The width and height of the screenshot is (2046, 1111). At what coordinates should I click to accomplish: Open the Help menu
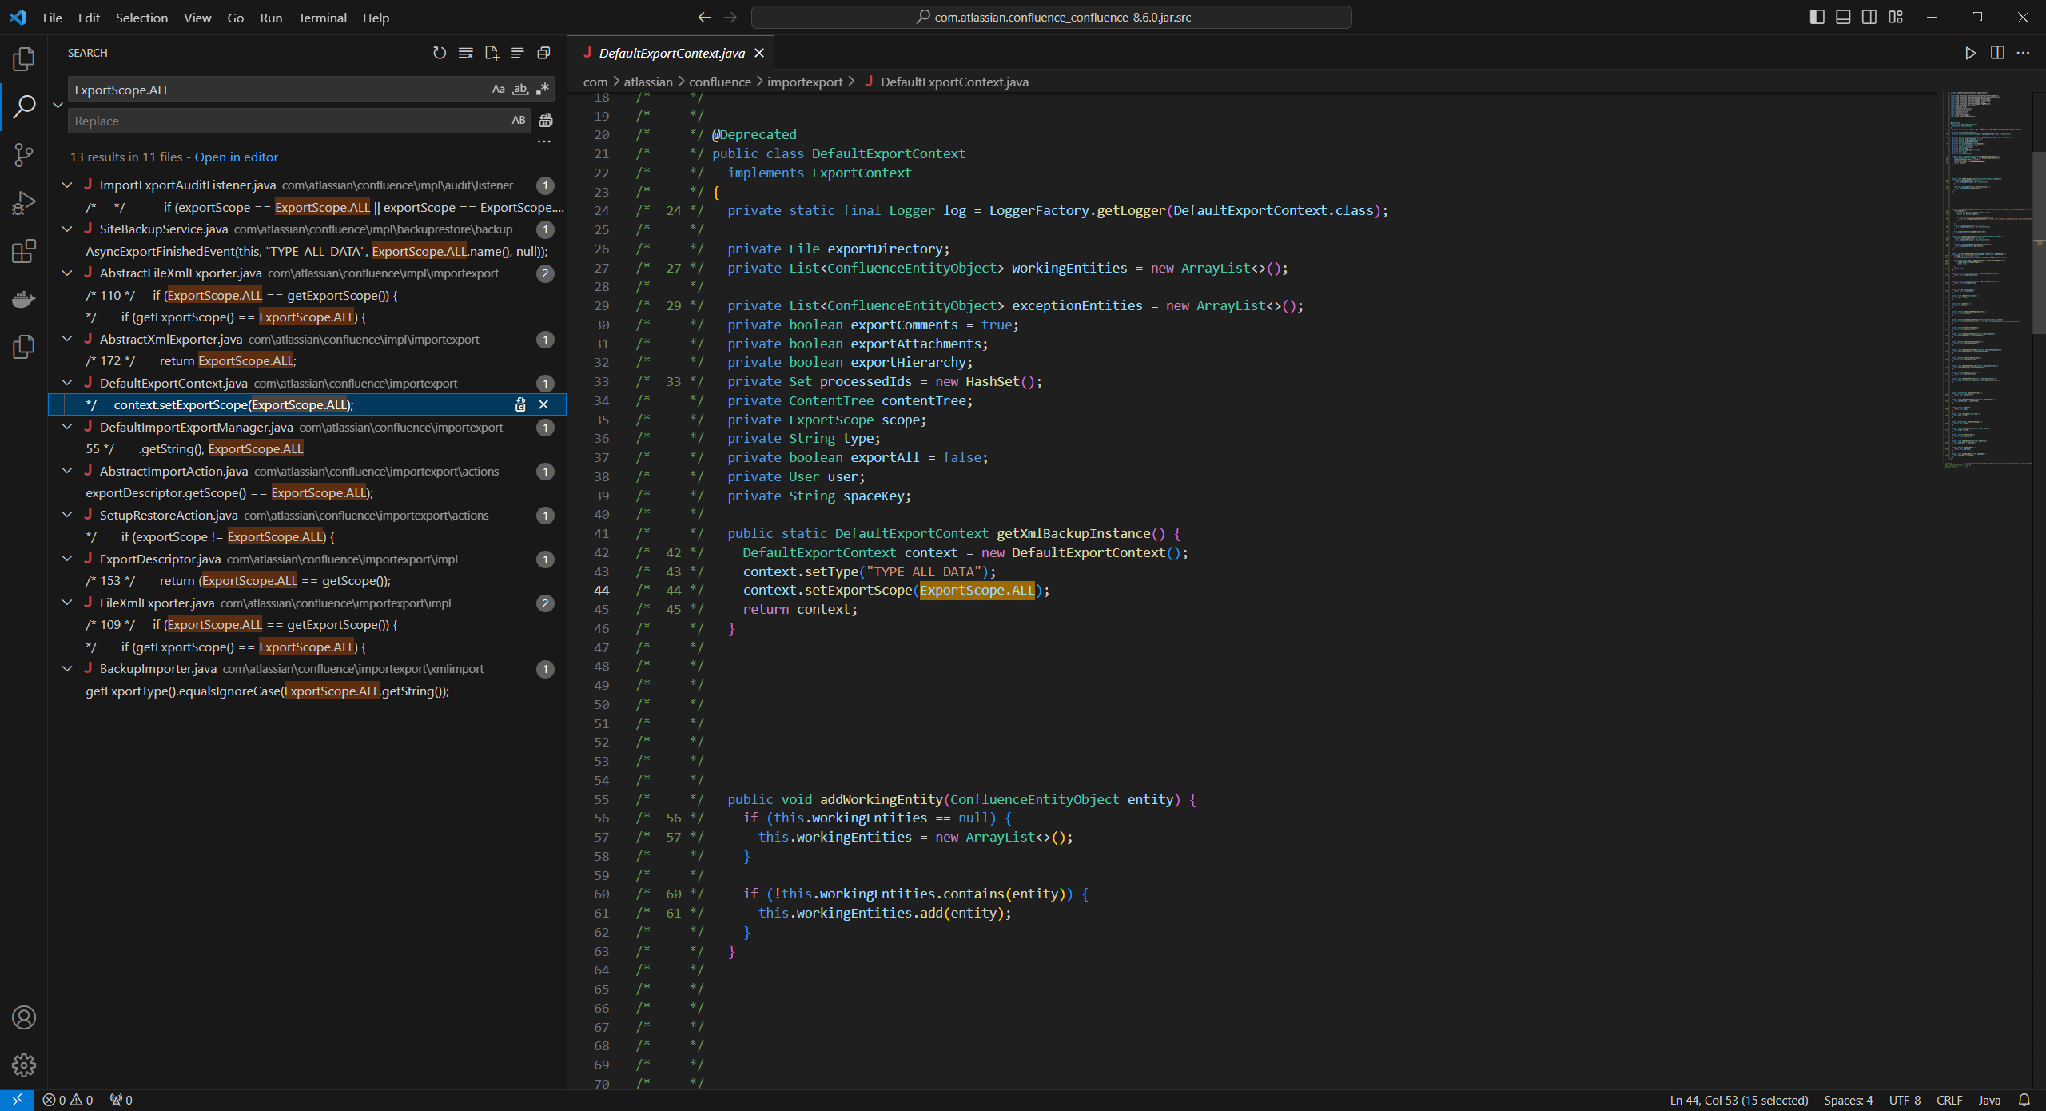tap(376, 18)
